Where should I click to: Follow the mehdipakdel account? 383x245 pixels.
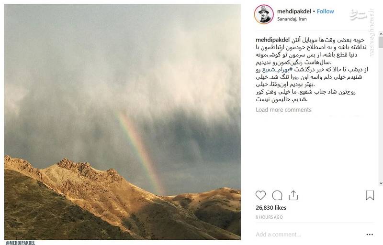(x=325, y=11)
